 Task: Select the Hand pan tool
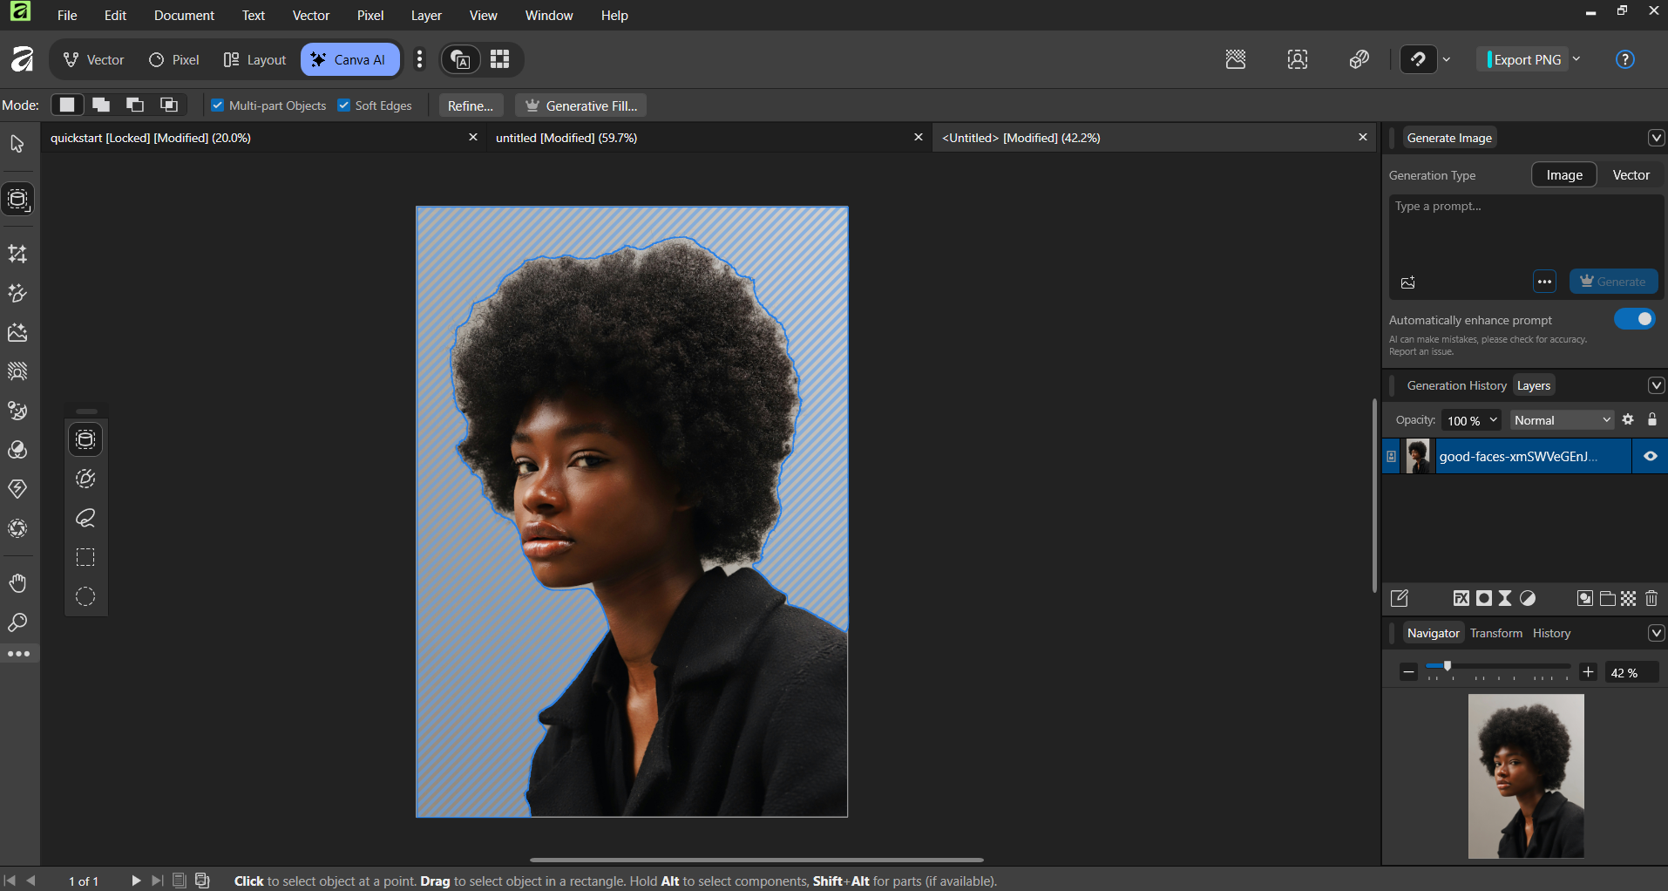(x=17, y=583)
